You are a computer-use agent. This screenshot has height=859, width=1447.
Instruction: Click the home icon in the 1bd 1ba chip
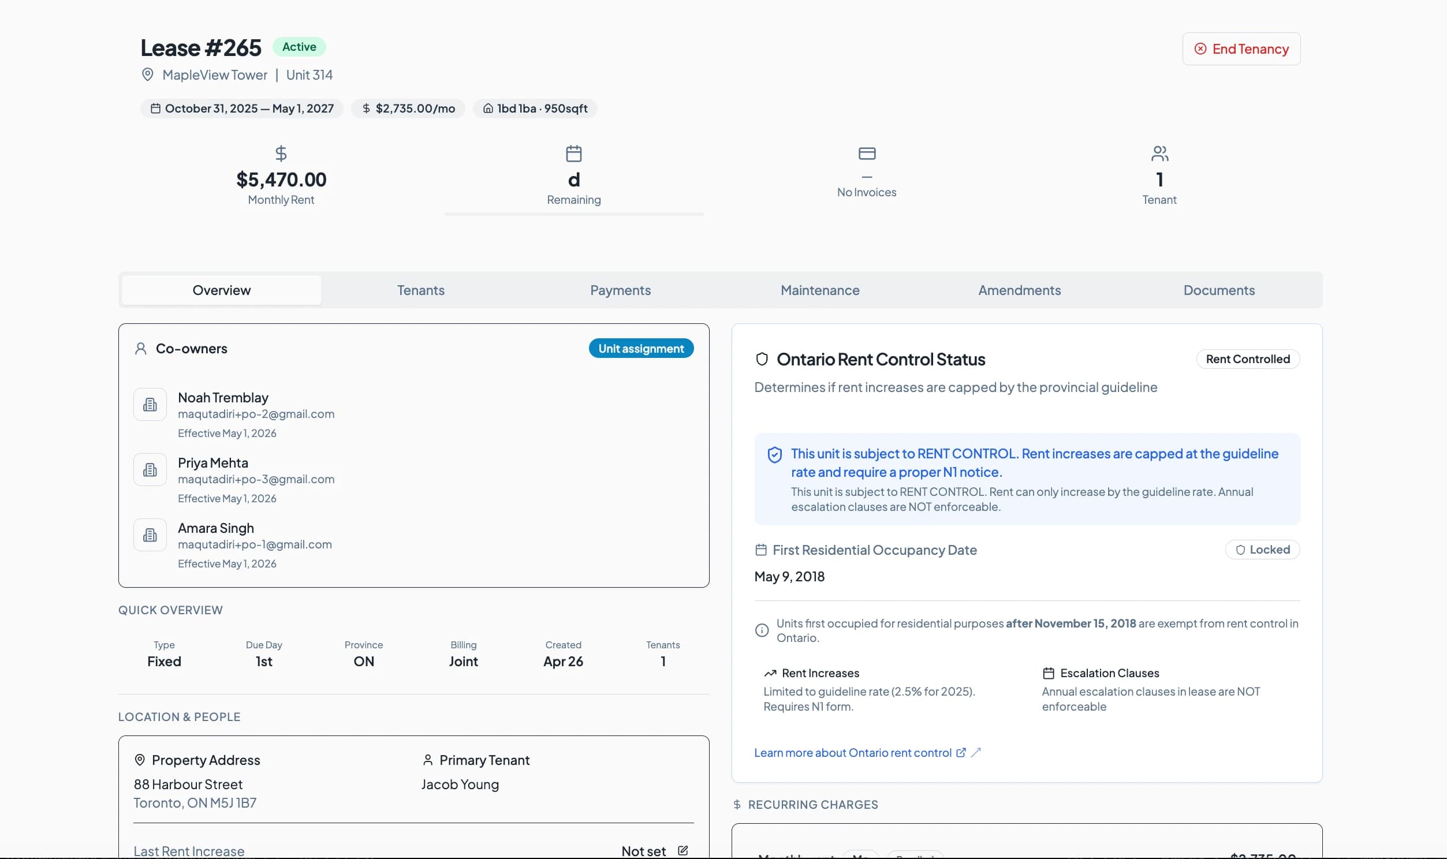(488, 109)
